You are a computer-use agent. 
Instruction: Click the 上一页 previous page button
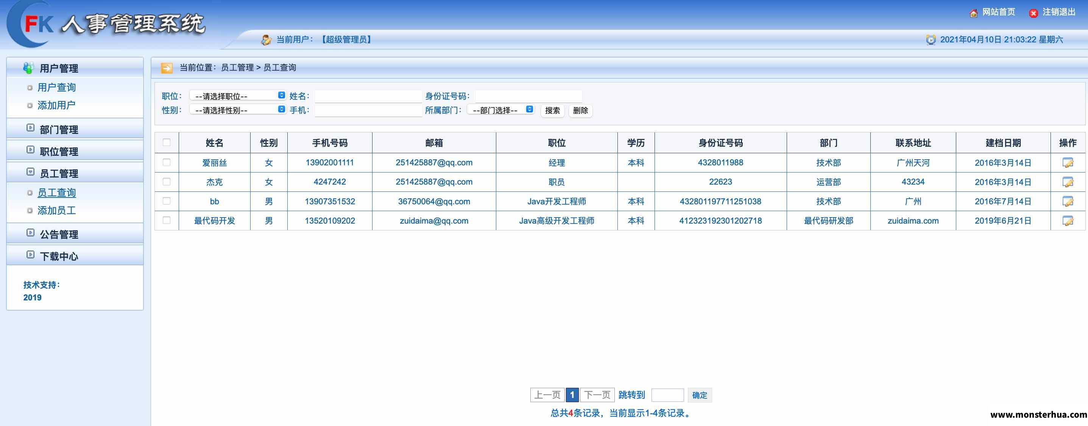(x=547, y=395)
